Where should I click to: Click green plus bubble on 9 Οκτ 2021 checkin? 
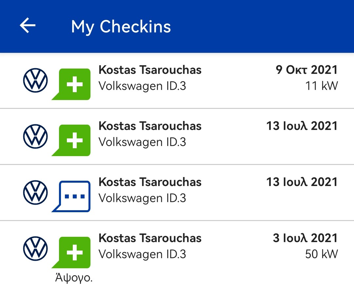pos(71,84)
